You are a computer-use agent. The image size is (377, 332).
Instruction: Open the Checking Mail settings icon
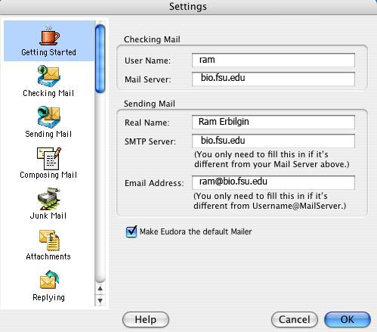(x=48, y=76)
